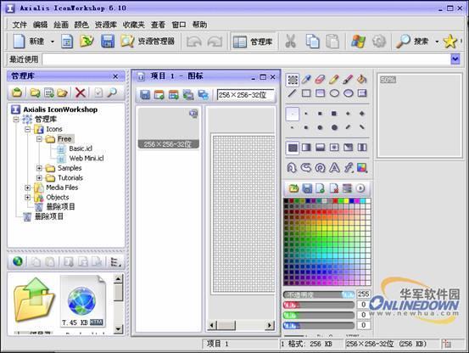
Task: Adjust the red channel slider
Action: pyautogui.click(x=319, y=305)
